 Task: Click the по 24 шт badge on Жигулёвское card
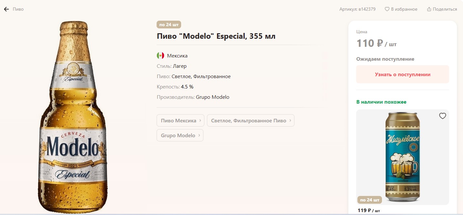click(370, 200)
